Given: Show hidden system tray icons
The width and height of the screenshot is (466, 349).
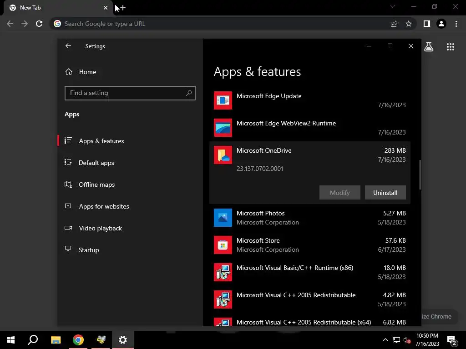Looking at the screenshot, I should click(385, 340).
